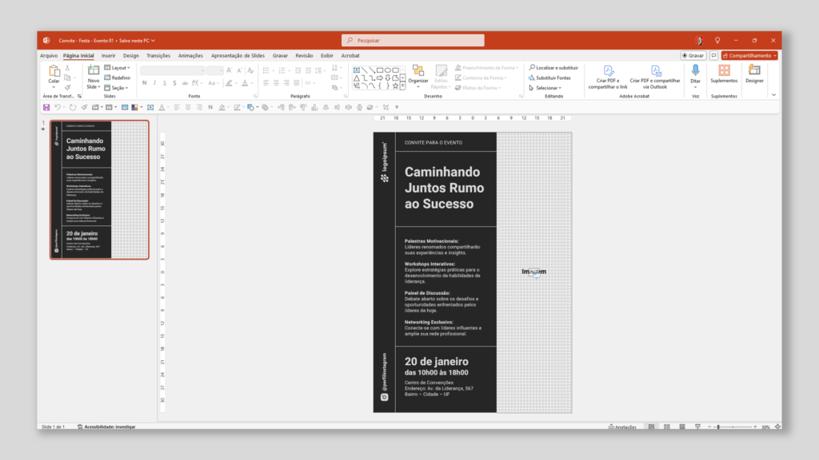Collapse the ribbon with chevron
Image resolution: width=819 pixels, height=460 pixels.
point(773,95)
